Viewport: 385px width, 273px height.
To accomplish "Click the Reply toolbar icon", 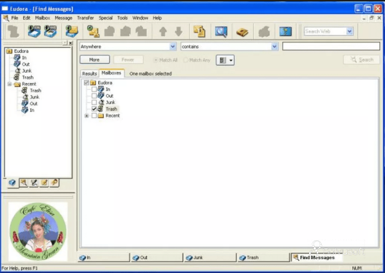I will (110, 31).
